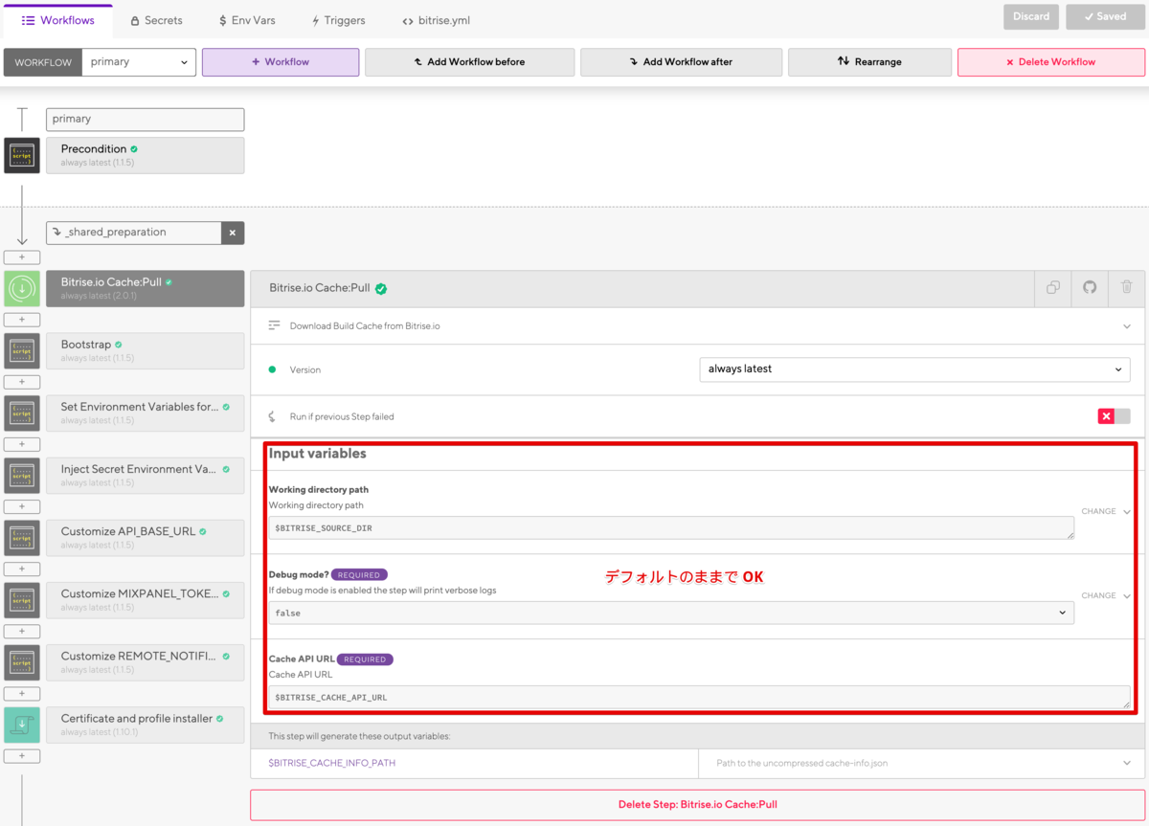This screenshot has width=1149, height=826.
Task: Select the Customize REMOTE_NOTIFI step
Action: click(145, 661)
